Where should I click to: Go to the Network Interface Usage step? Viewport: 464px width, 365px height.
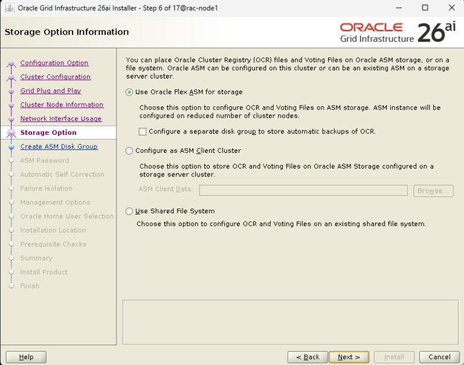pos(61,118)
